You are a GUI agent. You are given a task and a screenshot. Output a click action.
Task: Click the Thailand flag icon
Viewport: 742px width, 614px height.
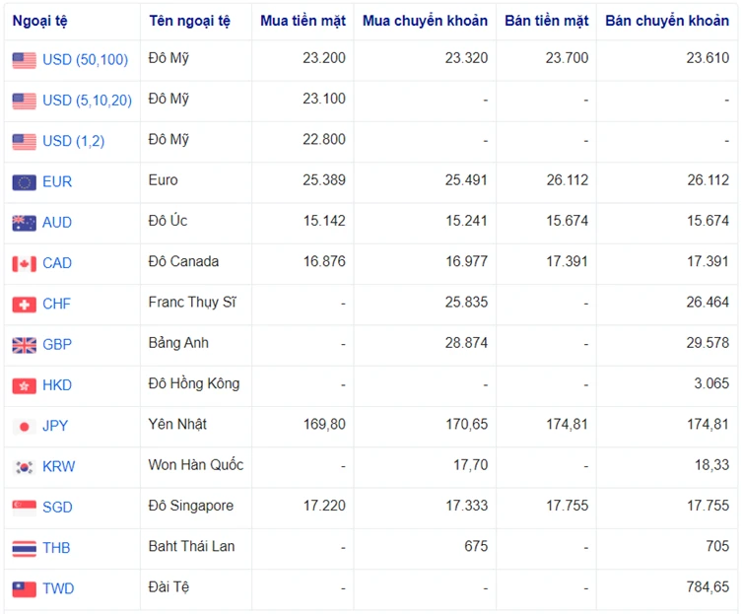coord(25,548)
